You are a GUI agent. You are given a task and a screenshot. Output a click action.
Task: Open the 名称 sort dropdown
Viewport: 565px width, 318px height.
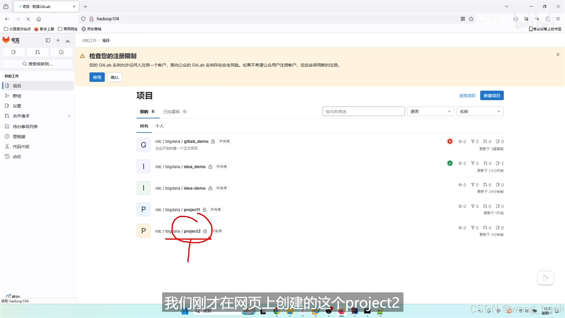point(480,112)
